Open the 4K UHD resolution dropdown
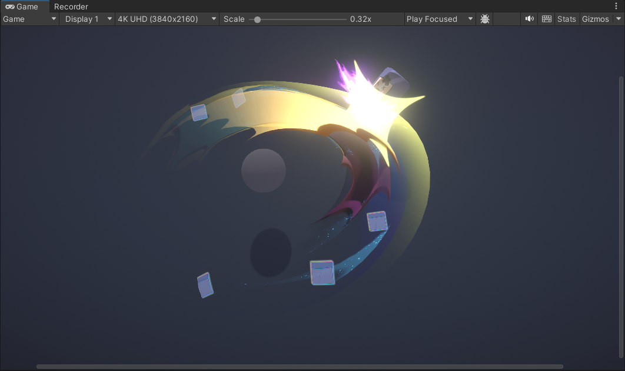This screenshot has height=371, width=625. point(167,19)
